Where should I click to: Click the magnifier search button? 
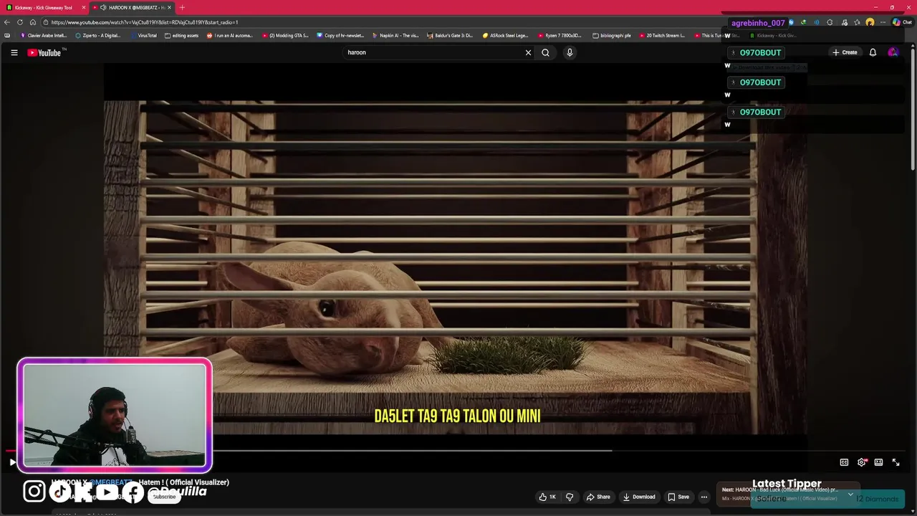pyautogui.click(x=545, y=52)
